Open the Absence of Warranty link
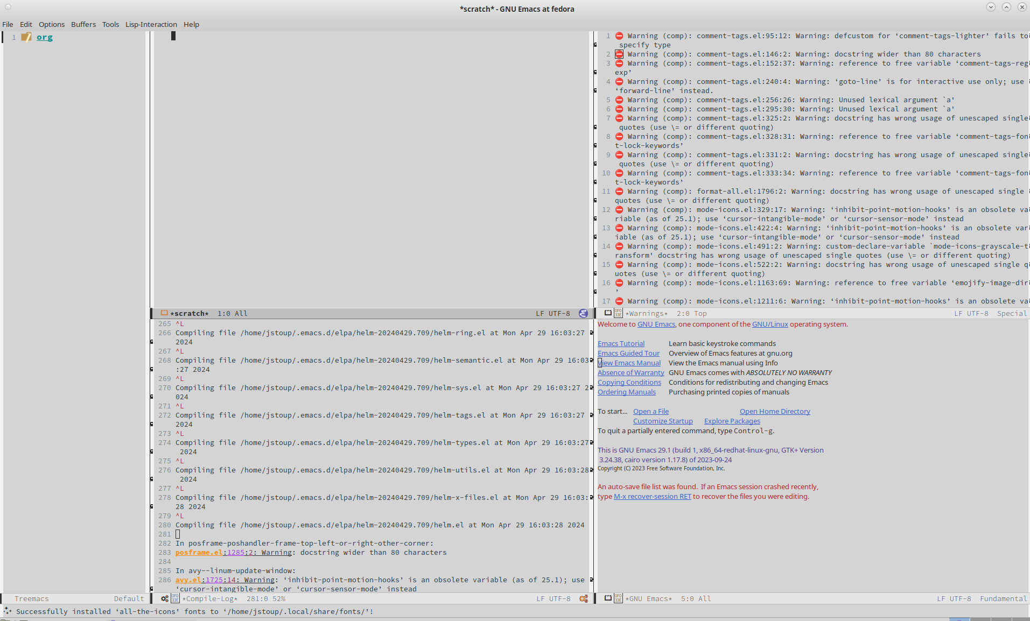 pyautogui.click(x=631, y=372)
